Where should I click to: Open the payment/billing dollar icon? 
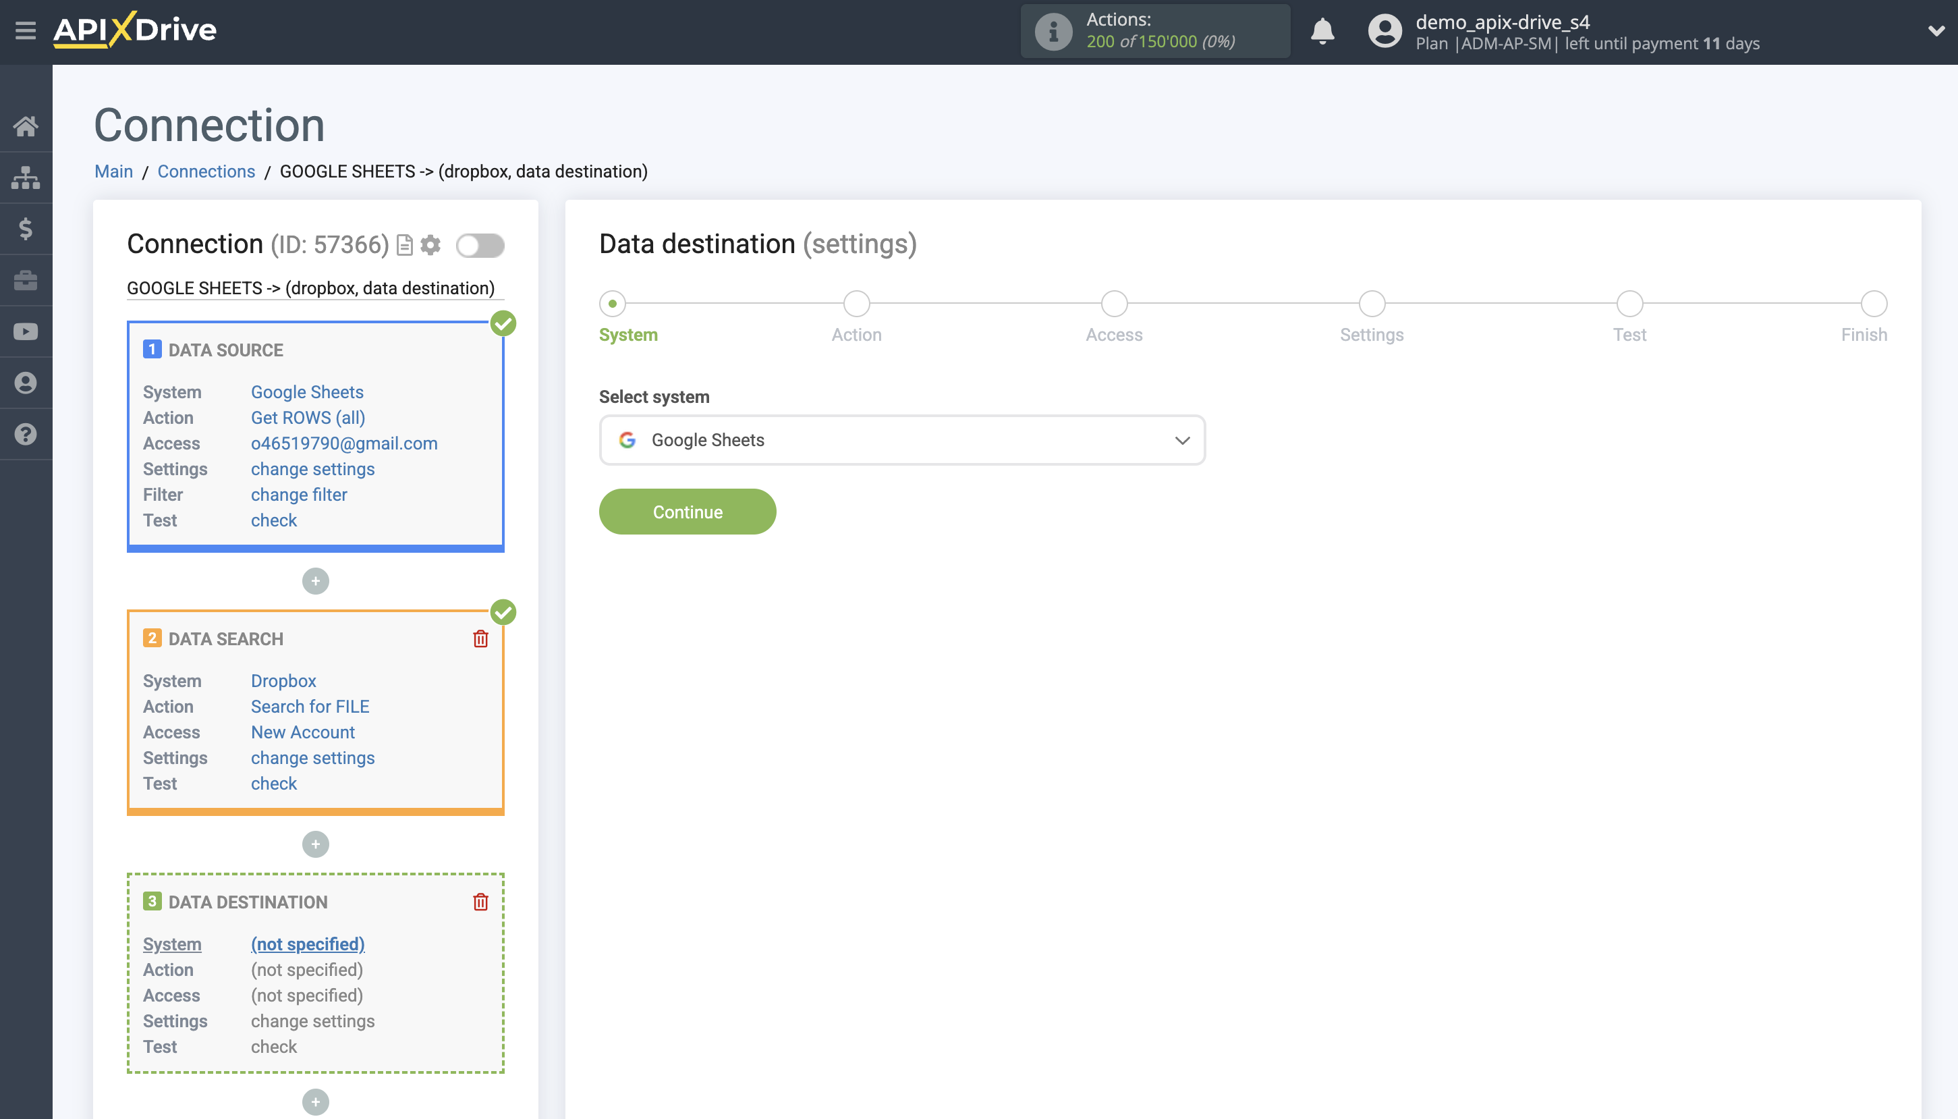tap(26, 228)
